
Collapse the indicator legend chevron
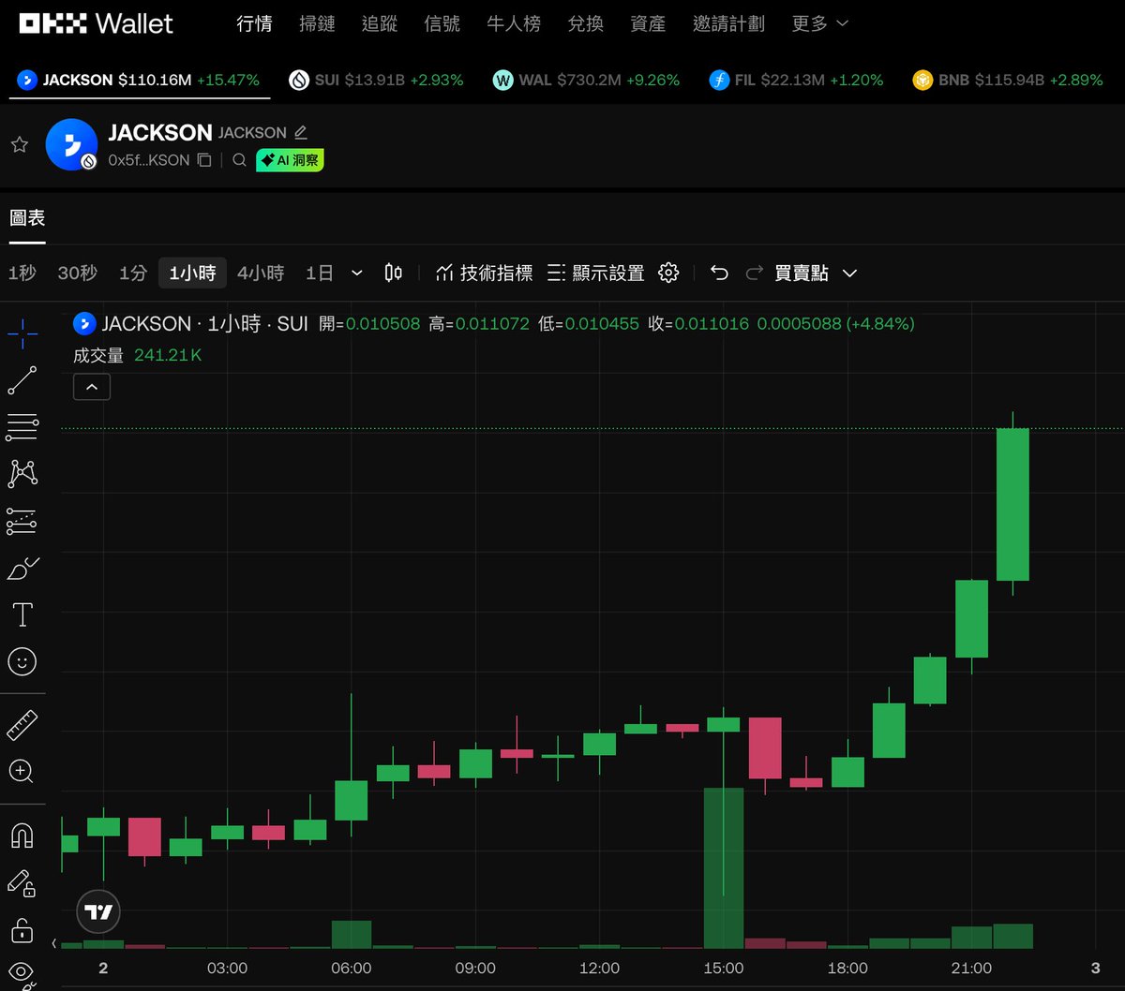click(x=92, y=386)
